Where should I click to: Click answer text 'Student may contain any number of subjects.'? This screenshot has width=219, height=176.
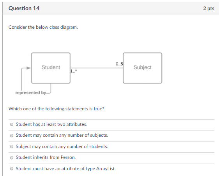[62, 135]
